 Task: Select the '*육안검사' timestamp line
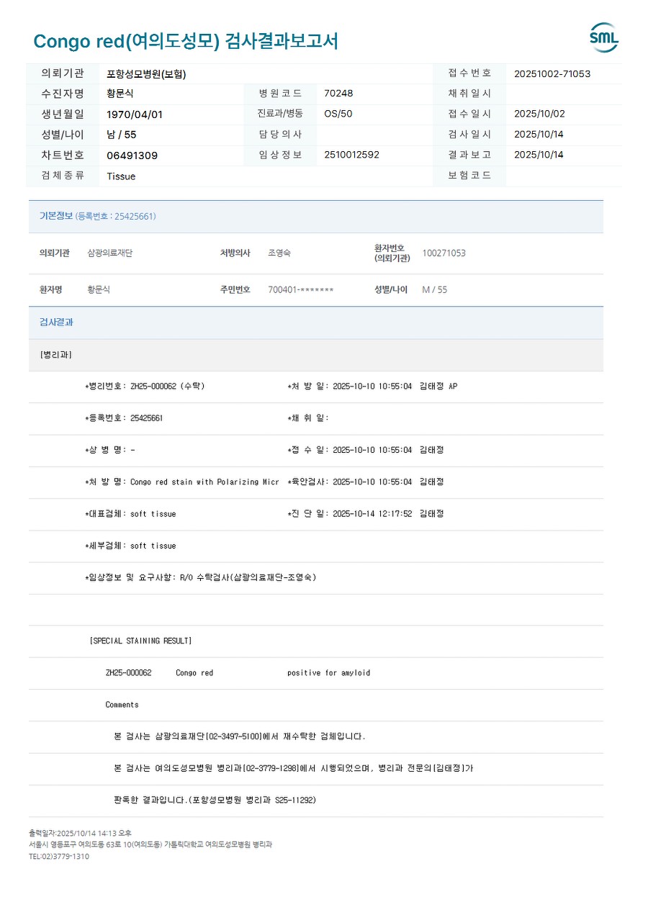pyautogui.click(x=366, y=482)
